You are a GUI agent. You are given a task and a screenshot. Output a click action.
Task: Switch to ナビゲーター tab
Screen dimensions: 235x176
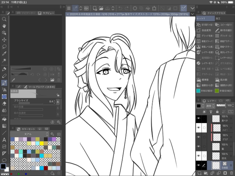click(x=26, y=13)
